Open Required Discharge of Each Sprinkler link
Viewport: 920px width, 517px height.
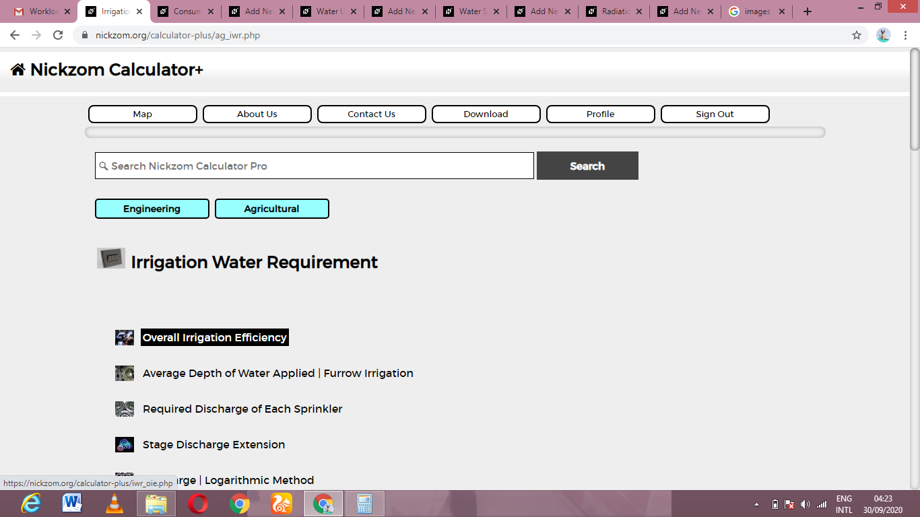tap(242, 409)
